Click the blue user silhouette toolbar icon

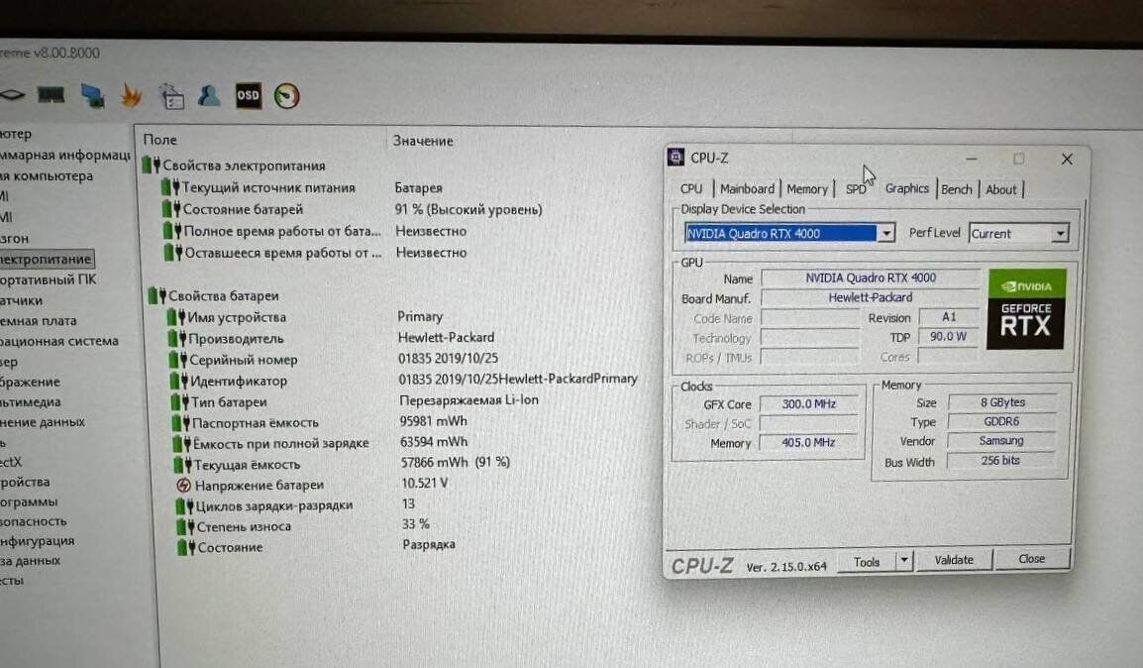click(209, 95)
